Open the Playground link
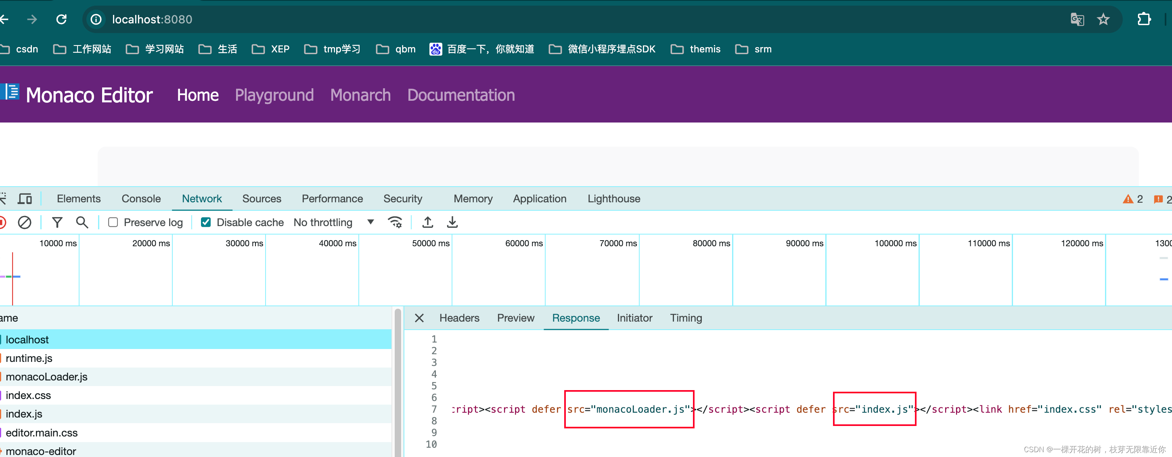Screen dimensions: 1172x457 [x=274, y=95]
